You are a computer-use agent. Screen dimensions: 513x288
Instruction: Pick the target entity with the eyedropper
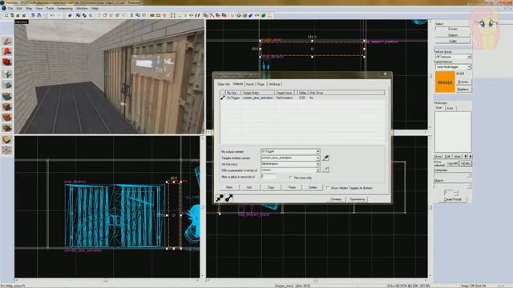(325, 158)
